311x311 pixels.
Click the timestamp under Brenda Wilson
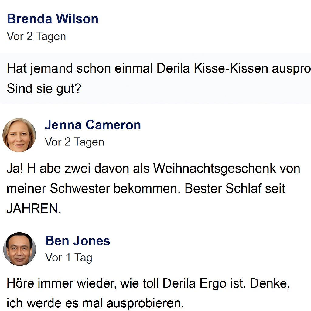(x=36, y=36)
